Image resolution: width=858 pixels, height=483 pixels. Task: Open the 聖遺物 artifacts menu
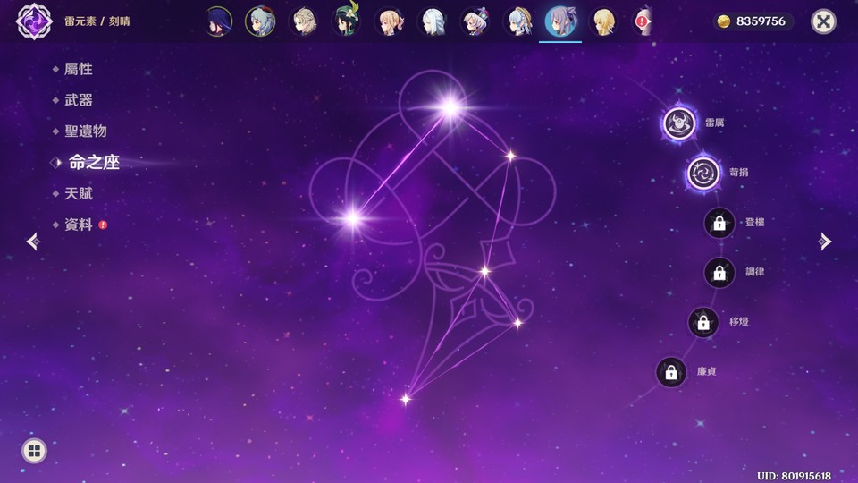[86, 131]
